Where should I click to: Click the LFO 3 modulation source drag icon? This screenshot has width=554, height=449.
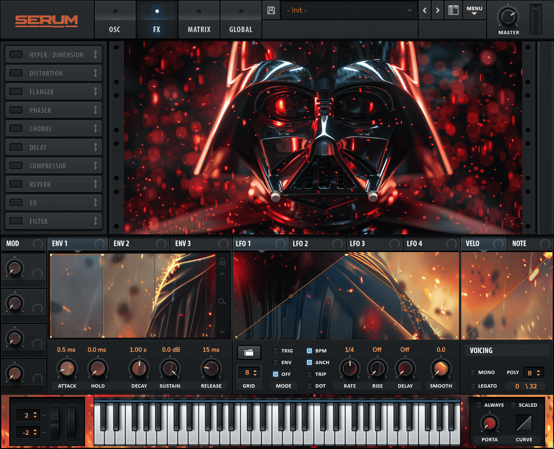click(x=394, y=243)
